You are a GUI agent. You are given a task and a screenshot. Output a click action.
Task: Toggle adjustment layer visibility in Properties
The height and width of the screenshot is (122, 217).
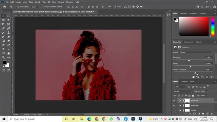coord(207,77)
